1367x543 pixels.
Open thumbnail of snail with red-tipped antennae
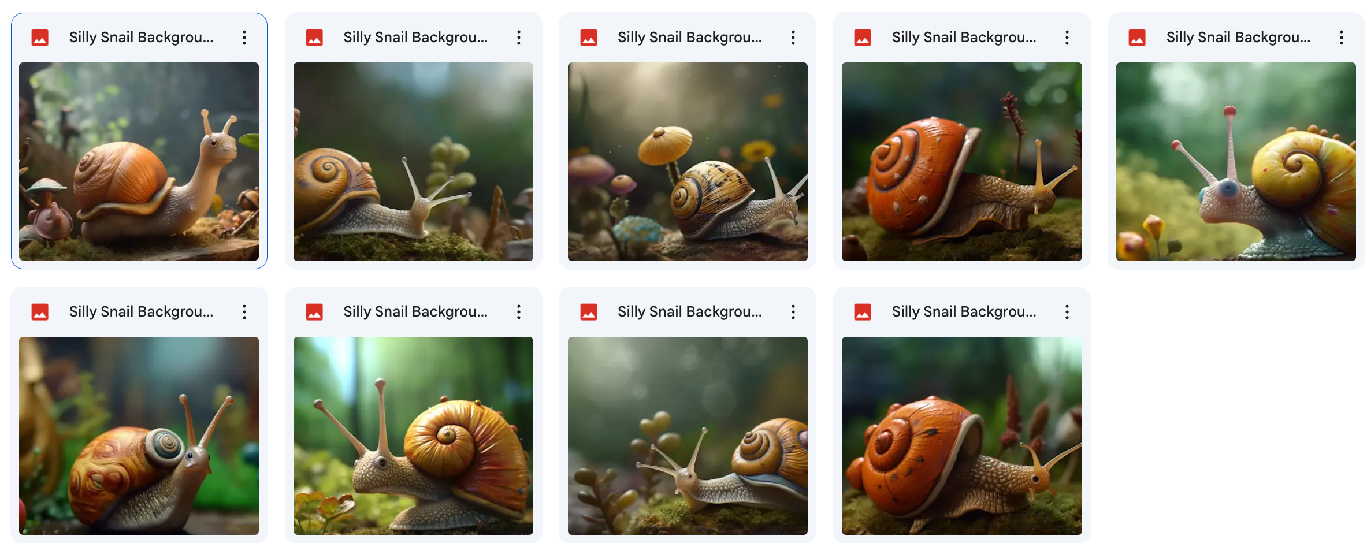pyautogui.click(x=1235, y=161)
